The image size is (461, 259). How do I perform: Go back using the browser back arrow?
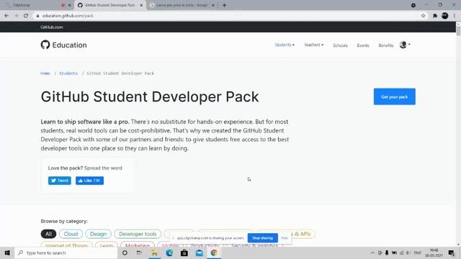pyautogui.click(x=6, y=16)
